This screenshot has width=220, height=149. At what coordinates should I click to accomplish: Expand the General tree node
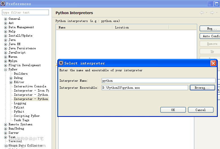click(5, 19)
